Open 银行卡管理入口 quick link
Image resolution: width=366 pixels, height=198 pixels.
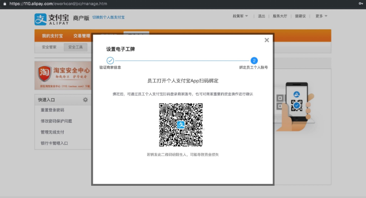[x=54, y=143]
